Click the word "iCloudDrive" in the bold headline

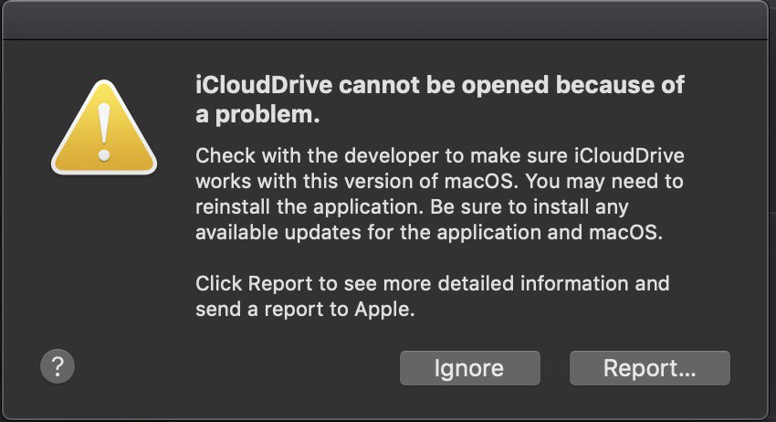coord(264,85)
